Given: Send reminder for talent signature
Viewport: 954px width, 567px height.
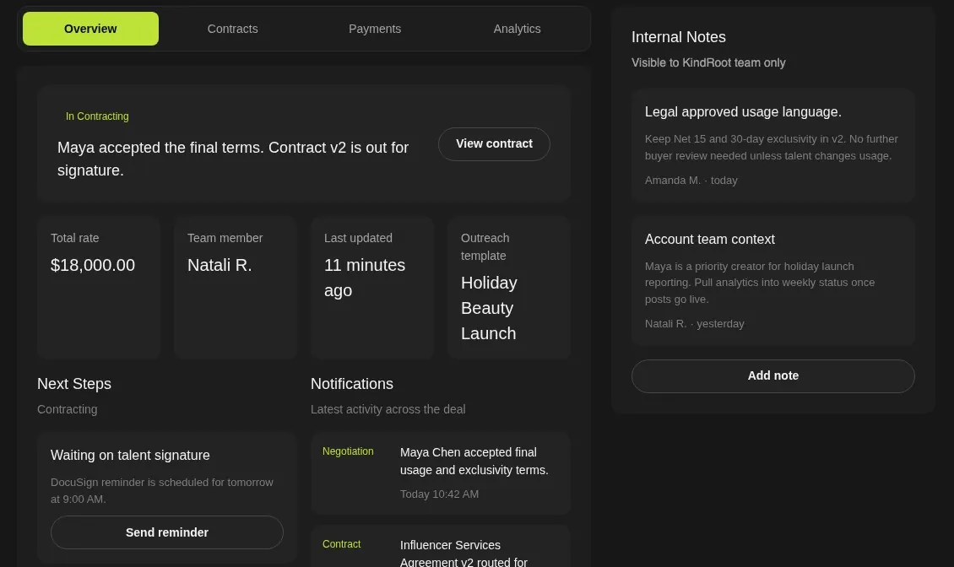Looking at the screenshot, I should click(x=166, y=532).
